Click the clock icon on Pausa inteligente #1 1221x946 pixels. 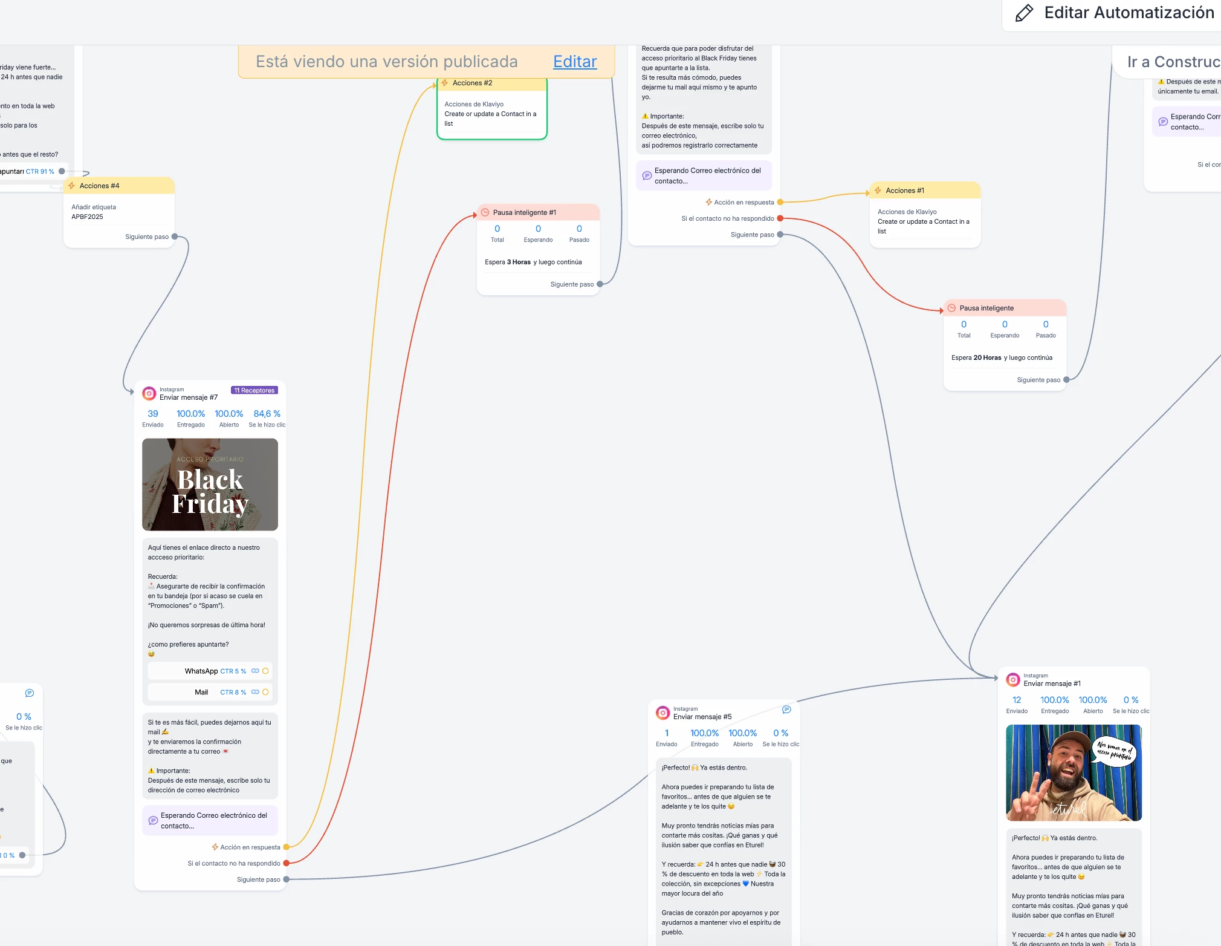click(x=485, y=212)
